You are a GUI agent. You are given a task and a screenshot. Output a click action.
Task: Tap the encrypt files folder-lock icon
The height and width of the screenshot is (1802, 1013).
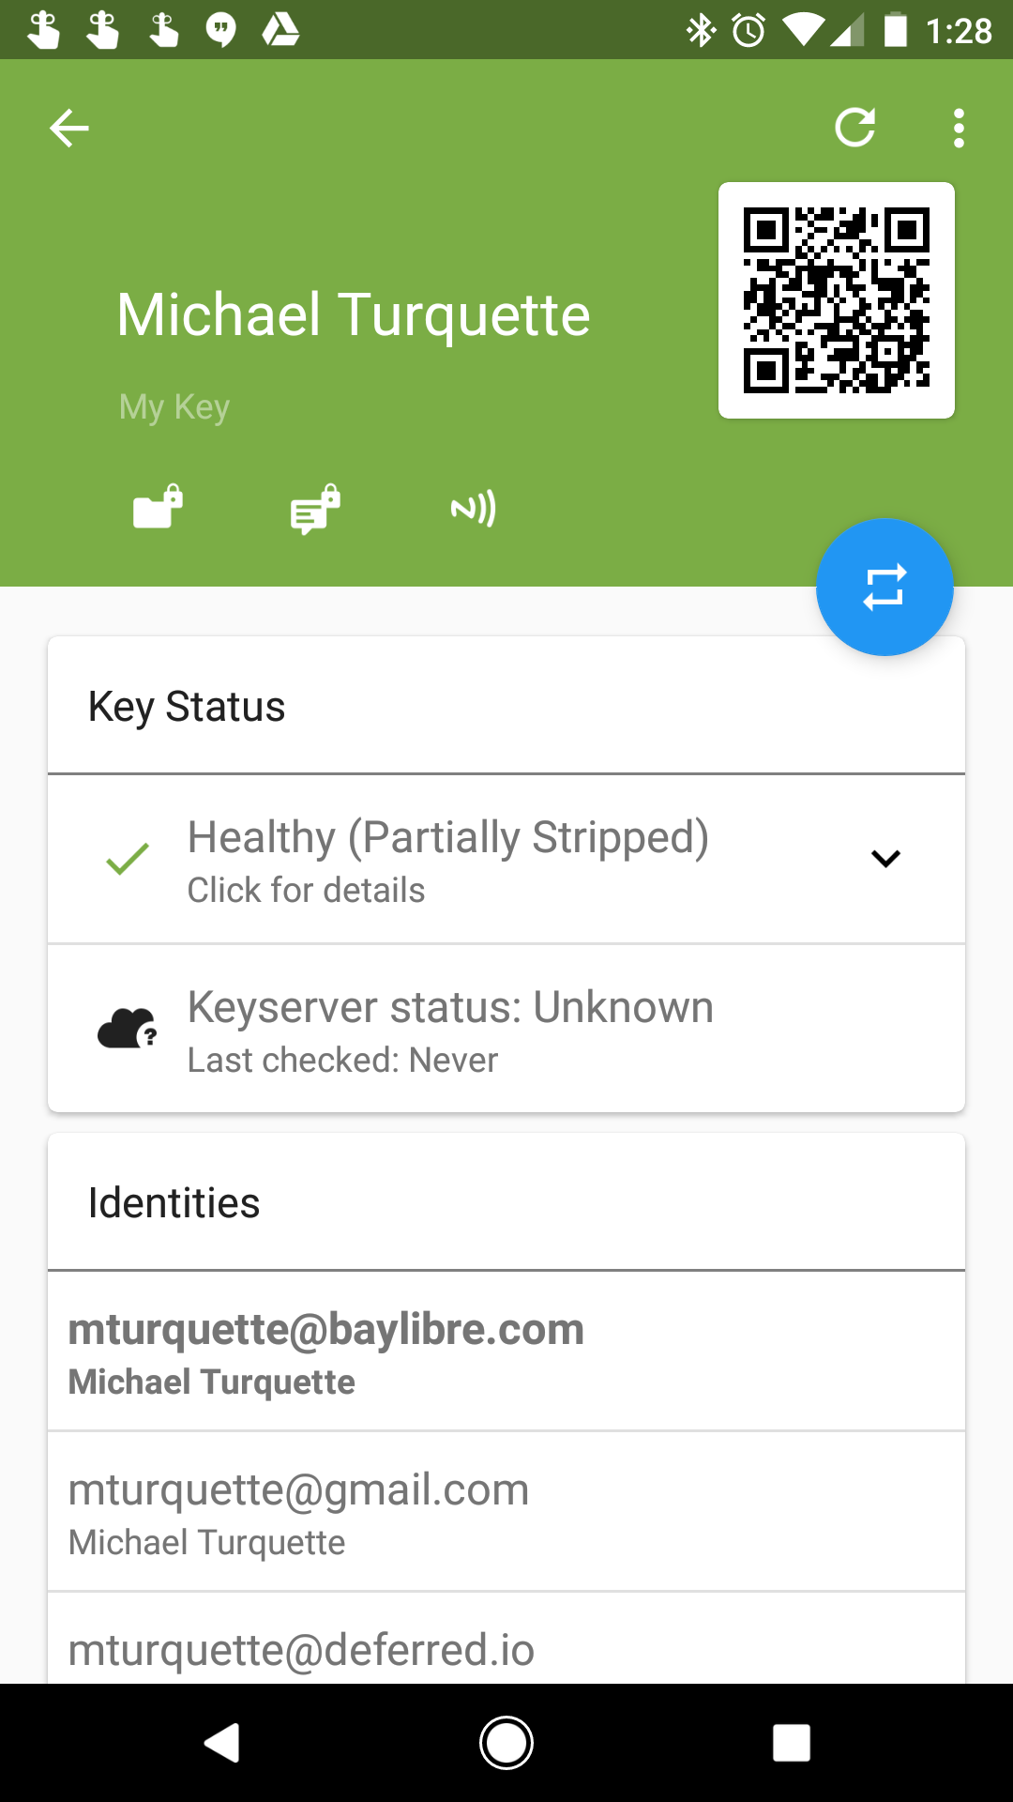158,508
